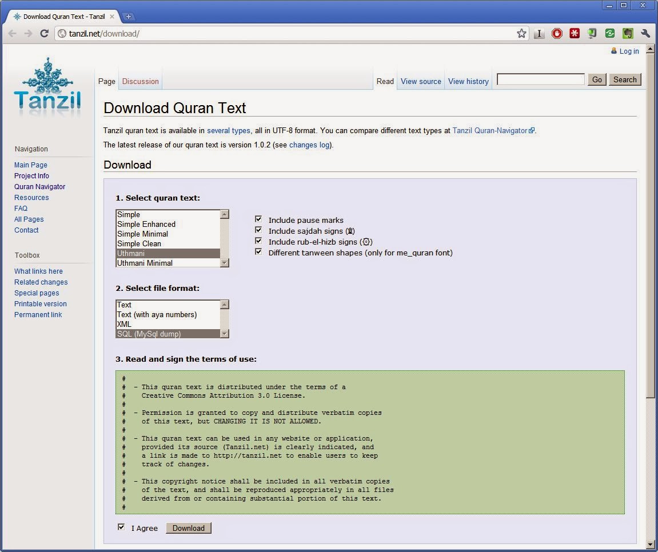Open the Chrome wrench menu
The image size is (658, 552).
(x=645, y=34)
